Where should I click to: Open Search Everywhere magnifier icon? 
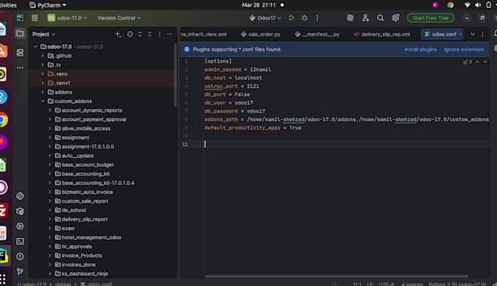tap(380, 18)
